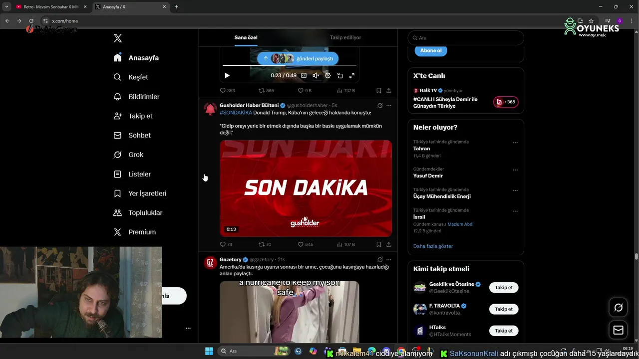Image resolution: width=639 pixels, height=359 pixels.
Task: Switch to Takip ediliyor tab
Action: (345, 37)
